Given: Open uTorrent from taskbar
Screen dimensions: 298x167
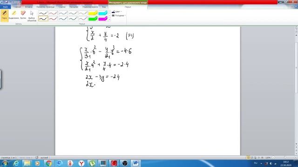Looking at the screenshot, I should coord(92,163).
